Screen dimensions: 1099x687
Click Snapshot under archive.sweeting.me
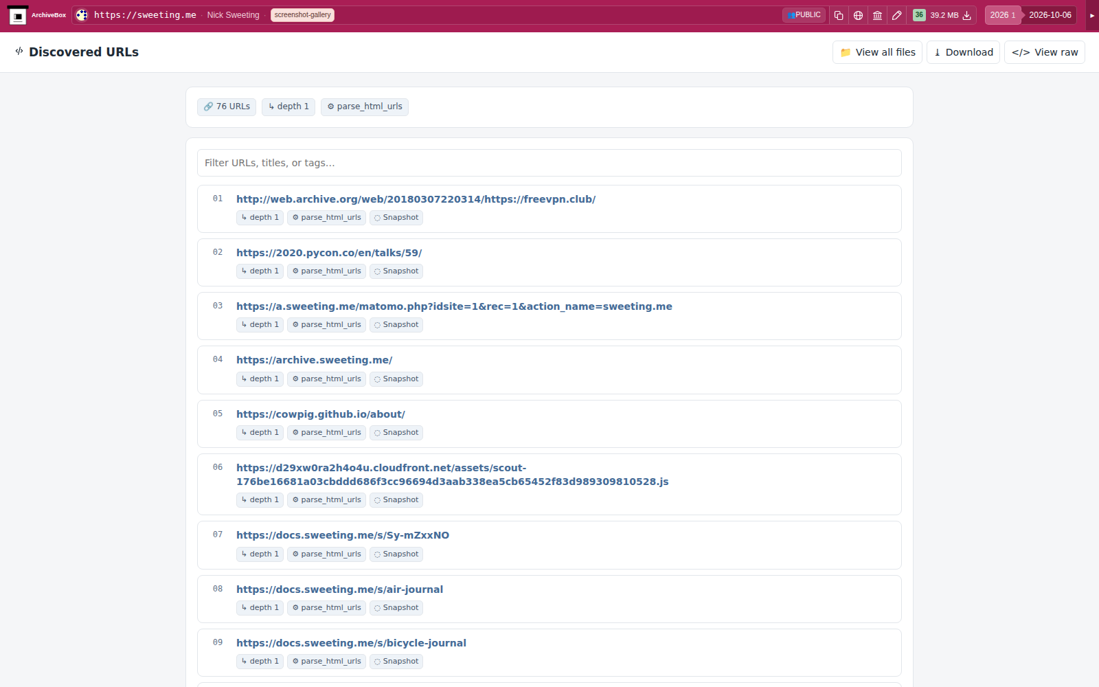coord(396,379)
